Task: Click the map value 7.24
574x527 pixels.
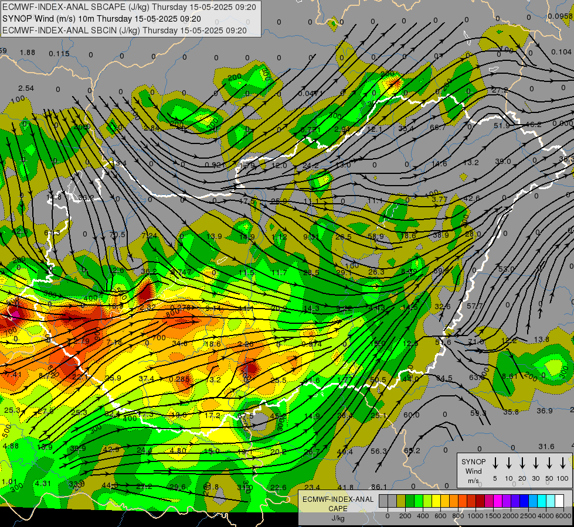Action: click(150, 235)
